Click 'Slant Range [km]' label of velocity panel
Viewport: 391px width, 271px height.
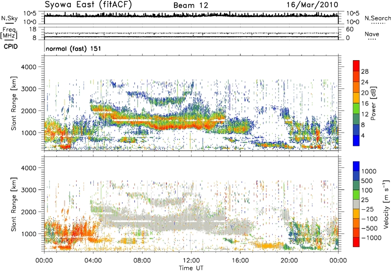(x=14, y=204)
